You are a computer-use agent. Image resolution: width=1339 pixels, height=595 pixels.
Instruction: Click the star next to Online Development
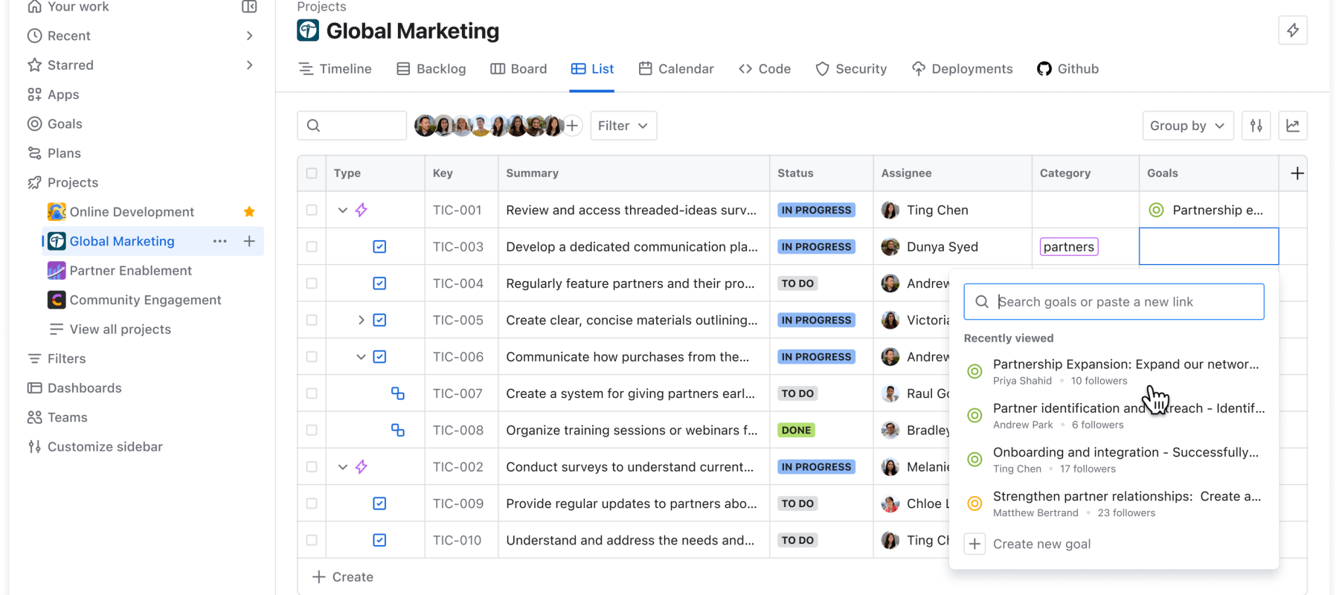pos(249,212)
